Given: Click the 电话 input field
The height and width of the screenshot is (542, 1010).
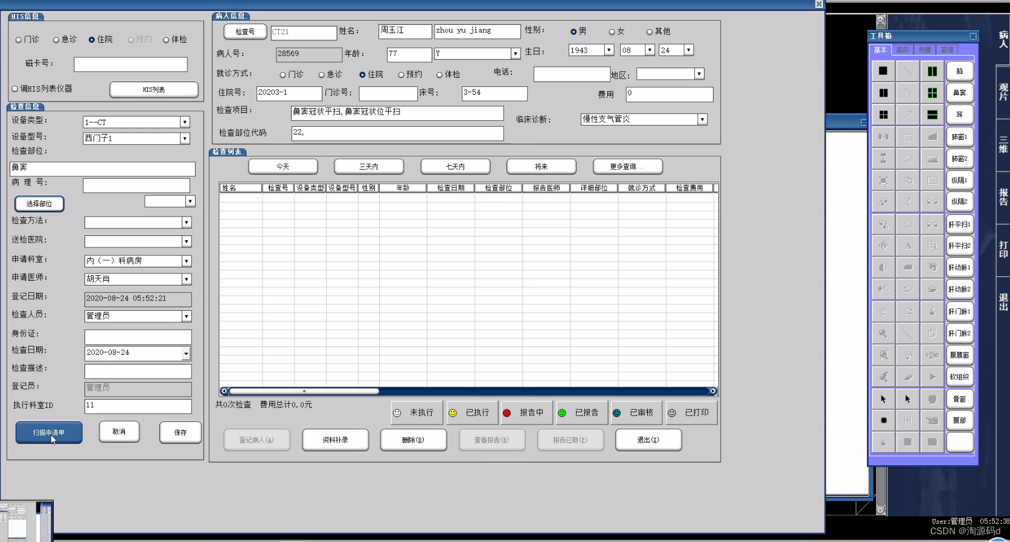Looking at the screenshot, I should 572,74.
